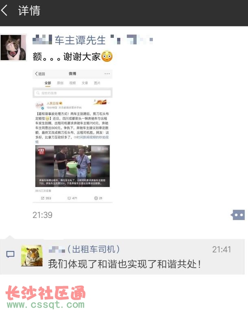Open the three-dots menu in Weibo header
Viewport: 248px width, 315px height.
click(107, 74)
